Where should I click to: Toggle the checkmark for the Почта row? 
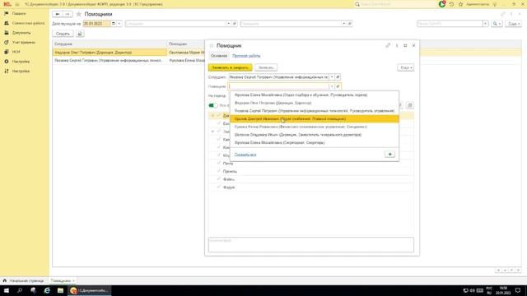point(219,164)
